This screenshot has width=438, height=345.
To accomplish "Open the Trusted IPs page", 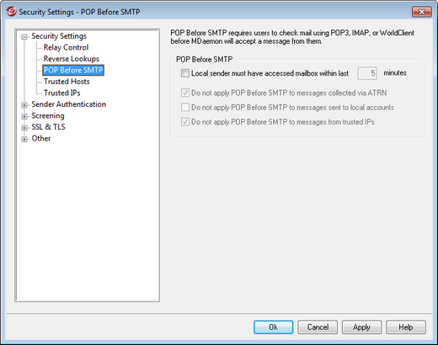I will point(61,93).
